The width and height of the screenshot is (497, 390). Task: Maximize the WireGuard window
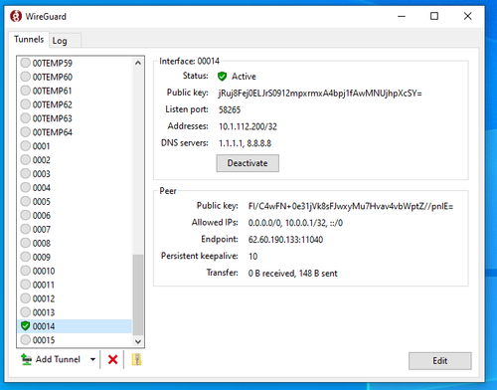click(434, 16)
